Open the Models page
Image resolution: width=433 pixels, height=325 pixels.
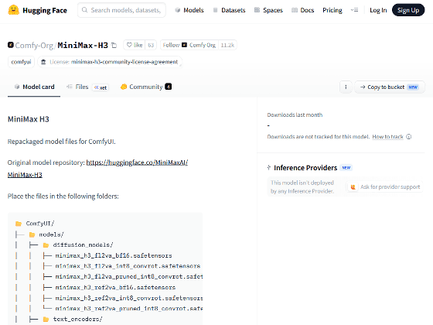pos(189,10)
